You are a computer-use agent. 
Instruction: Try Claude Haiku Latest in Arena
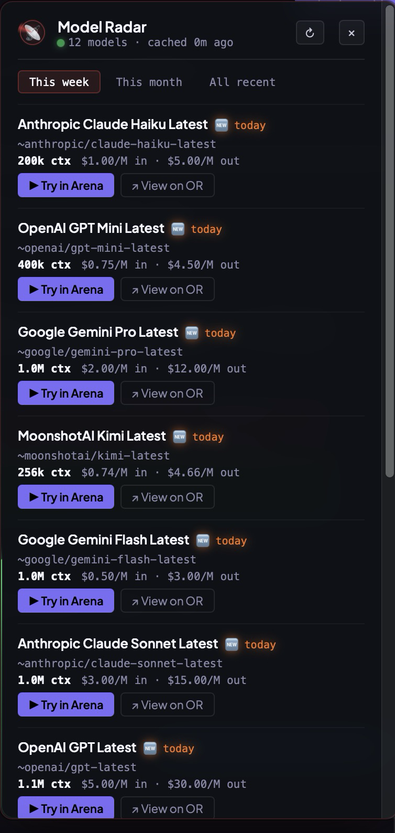[x=65, y=185]
